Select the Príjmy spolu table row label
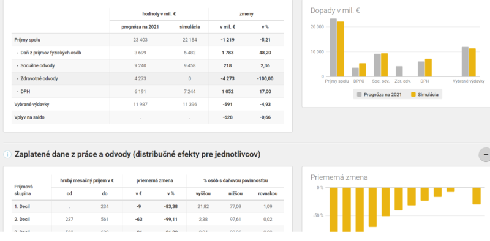The width and height of the screenshot is (490, 241). pyautogui.click(x=27, y=40)
